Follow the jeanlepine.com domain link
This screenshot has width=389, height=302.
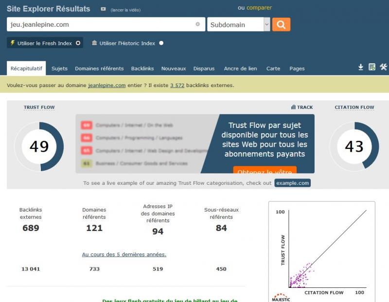coord(106,85)
